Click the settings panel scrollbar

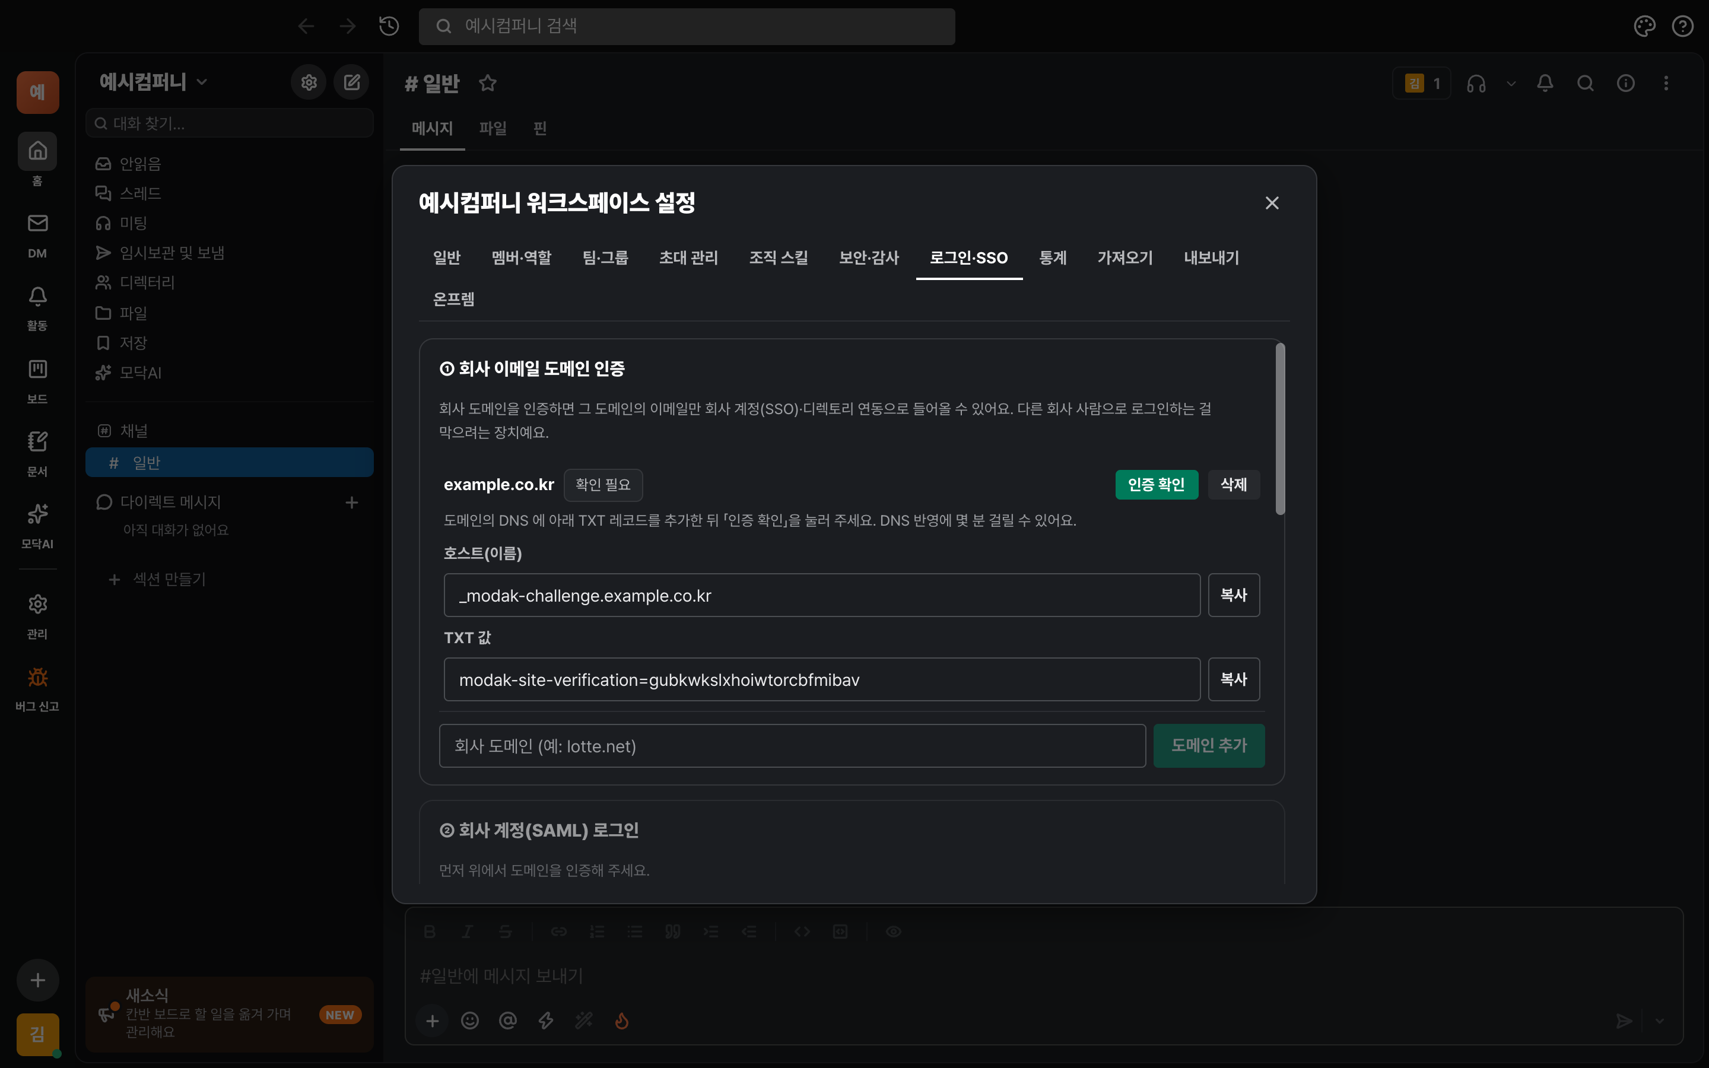point(1279,429)
